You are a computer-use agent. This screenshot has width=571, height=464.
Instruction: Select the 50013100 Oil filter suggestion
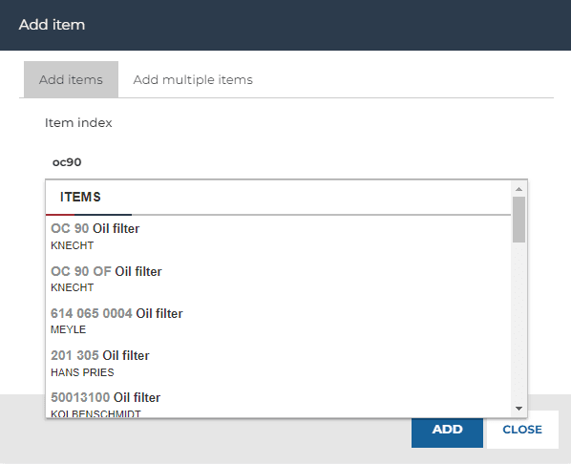click(278, 404)
